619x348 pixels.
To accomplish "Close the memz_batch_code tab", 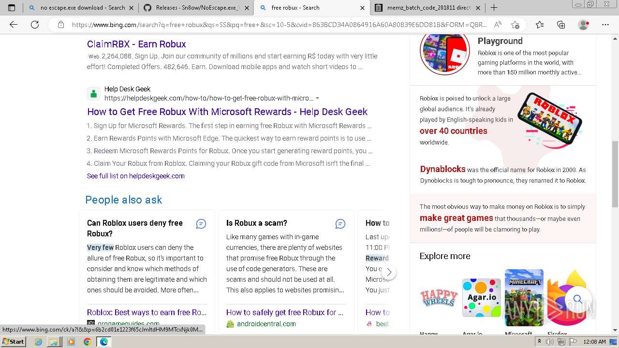I will [x=478, y=8].
